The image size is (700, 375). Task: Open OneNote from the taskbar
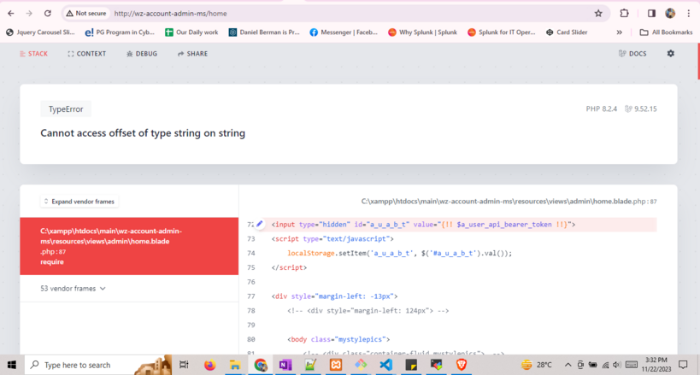point(285,365)
